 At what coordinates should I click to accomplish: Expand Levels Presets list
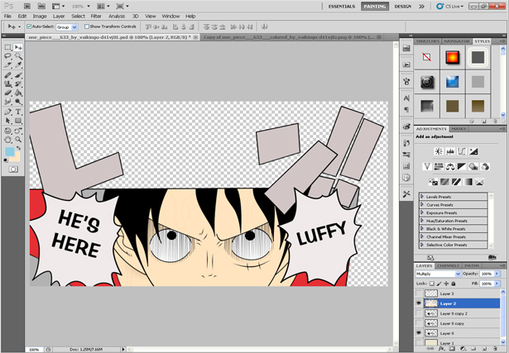pyautogui.click(x=422, y=197)
